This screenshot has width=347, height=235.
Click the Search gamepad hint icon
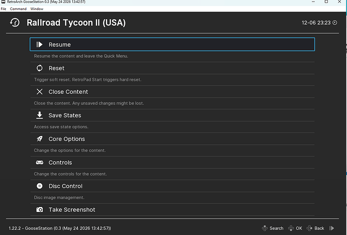tap(265, 228)
